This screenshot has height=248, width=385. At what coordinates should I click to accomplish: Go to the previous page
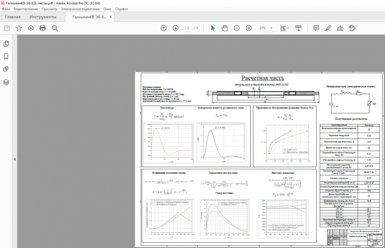(x=163, y=28)
